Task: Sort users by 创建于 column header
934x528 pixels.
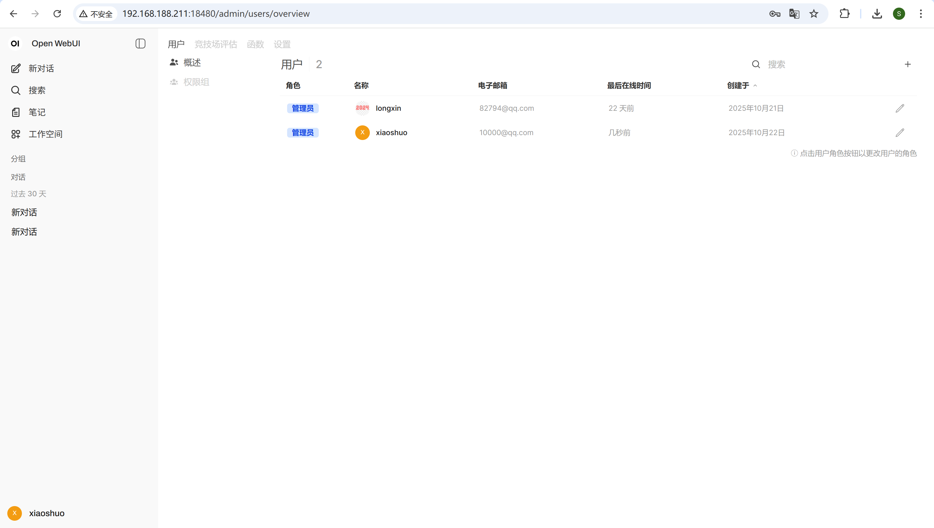Action: [738, 85]
